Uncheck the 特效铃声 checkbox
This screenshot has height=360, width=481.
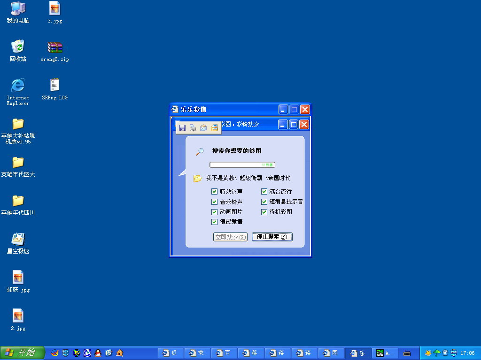(215, 192)
